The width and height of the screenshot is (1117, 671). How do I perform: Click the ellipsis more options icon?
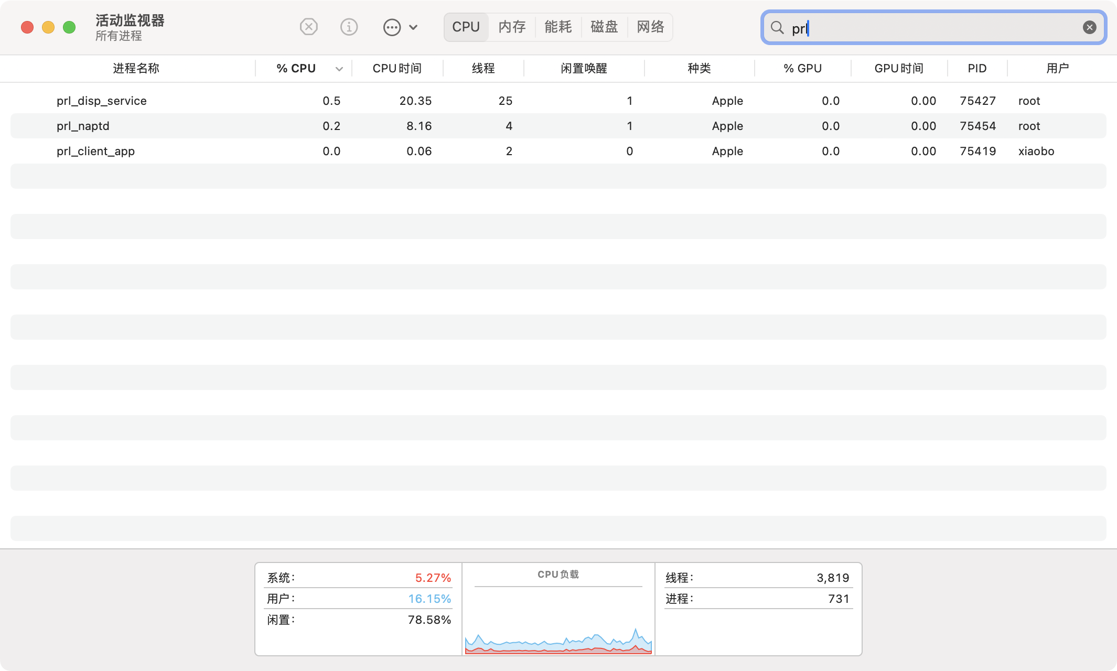pyautogui.click(x=392, y=27)
